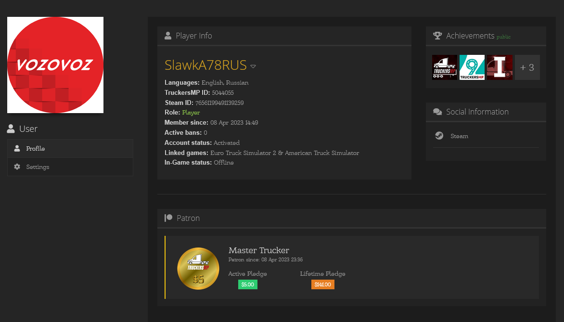Click the green $5.00 Active Pledge badge
564x322 pixels.
(247, 284)
